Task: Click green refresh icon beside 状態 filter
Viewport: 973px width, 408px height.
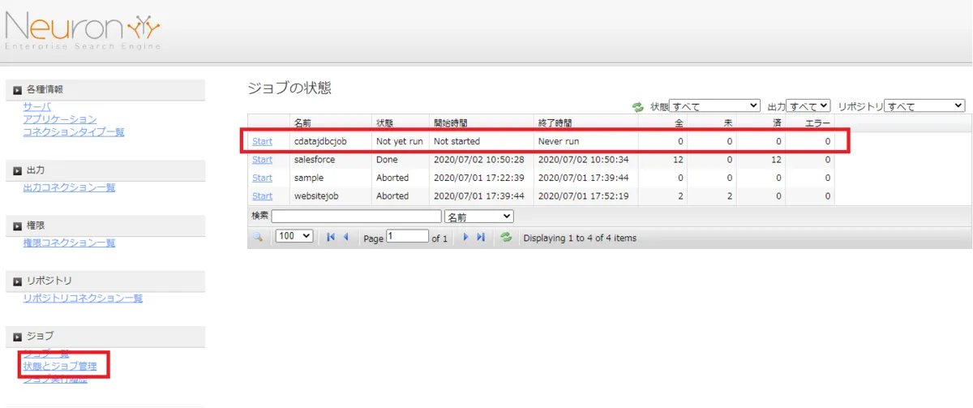Action: [638, 107]
